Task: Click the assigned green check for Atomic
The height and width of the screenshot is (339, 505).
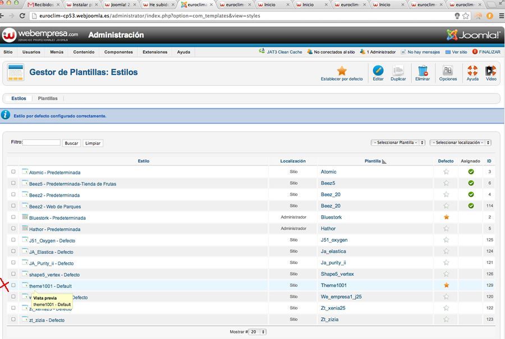Action: pyautogui.click(x=471, y=172)
